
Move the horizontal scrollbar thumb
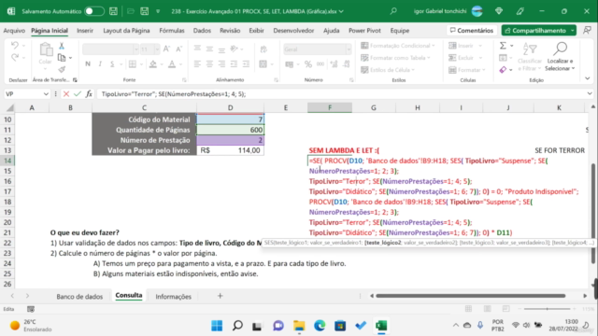click(x=470, y=296)
